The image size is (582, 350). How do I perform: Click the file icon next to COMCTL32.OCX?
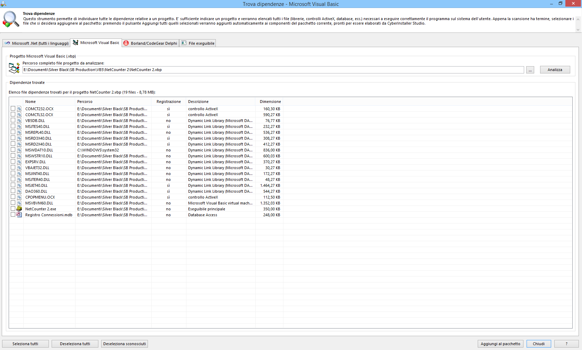coord(19,115)
